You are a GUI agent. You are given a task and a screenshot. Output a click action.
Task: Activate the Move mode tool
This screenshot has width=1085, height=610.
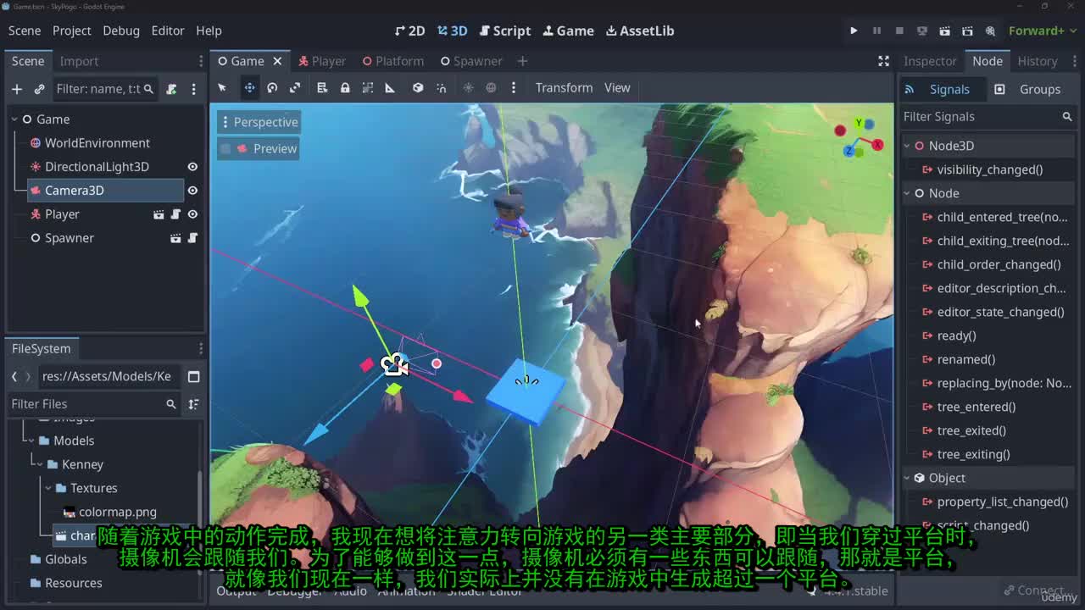pos(249,88)
